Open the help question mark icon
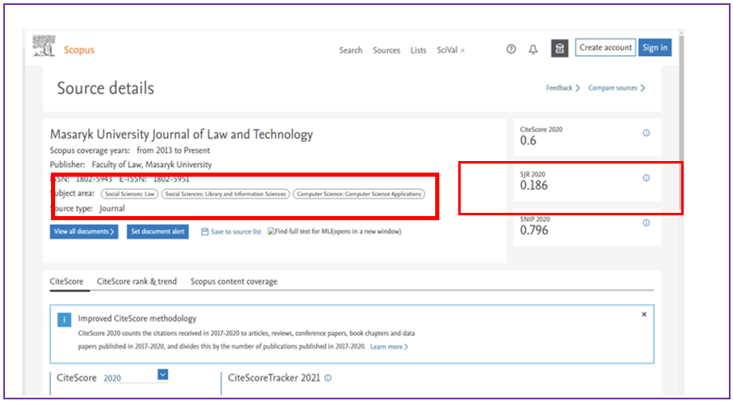 (511, 49)
